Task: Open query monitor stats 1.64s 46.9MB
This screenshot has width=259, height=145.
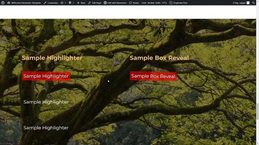Action: [x=154, y=3]
